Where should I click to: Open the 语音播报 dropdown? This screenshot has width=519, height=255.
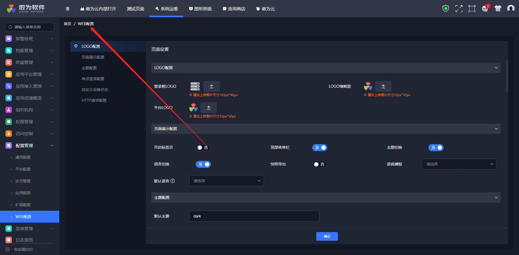pos(459,164)
